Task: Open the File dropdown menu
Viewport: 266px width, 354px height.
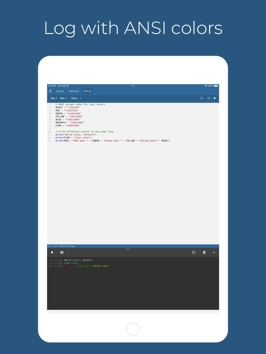Action: click(54, 98)
